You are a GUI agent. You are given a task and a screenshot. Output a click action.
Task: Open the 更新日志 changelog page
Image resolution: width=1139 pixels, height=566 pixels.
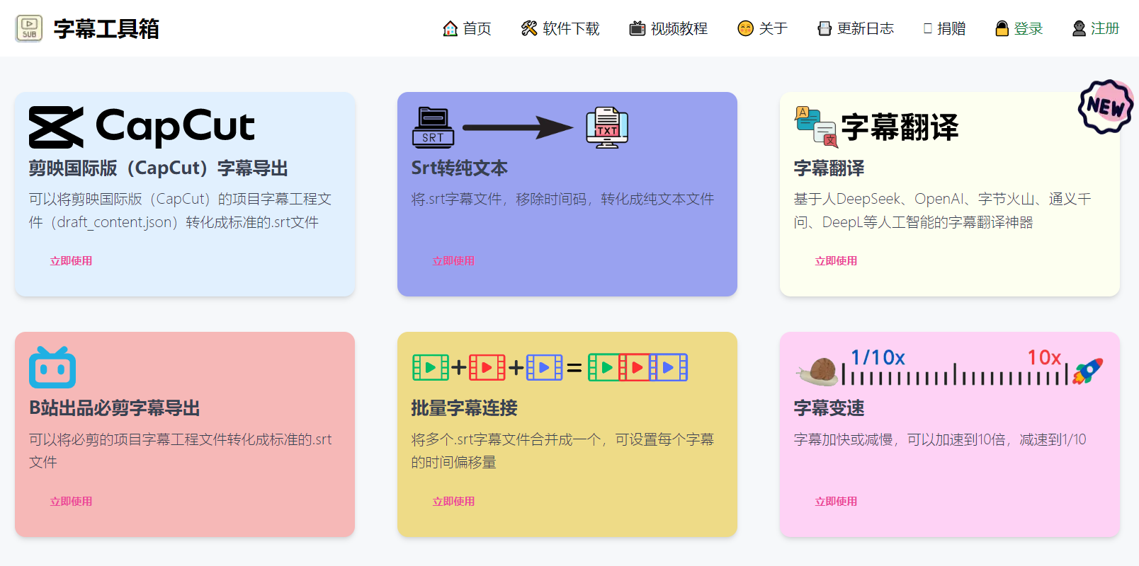(x=856, y=28)
